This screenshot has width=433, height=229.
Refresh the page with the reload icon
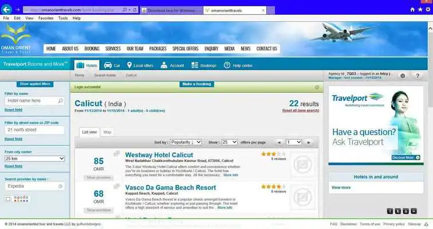pyautogui.click(x=135, y=10)
